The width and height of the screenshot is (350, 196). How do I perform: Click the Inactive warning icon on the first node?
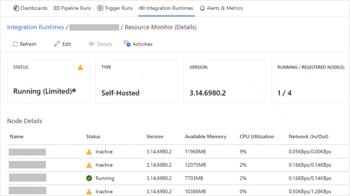89,152
